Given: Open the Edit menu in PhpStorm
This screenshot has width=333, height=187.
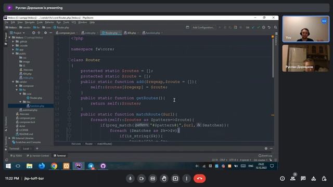Looking at the screenshot, I should [x=13, y=22].
